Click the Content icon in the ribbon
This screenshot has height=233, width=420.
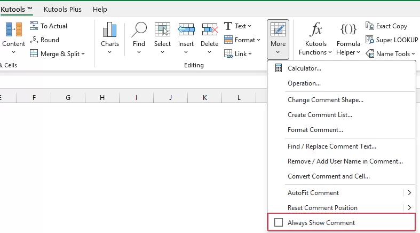(x=14, y=29)
